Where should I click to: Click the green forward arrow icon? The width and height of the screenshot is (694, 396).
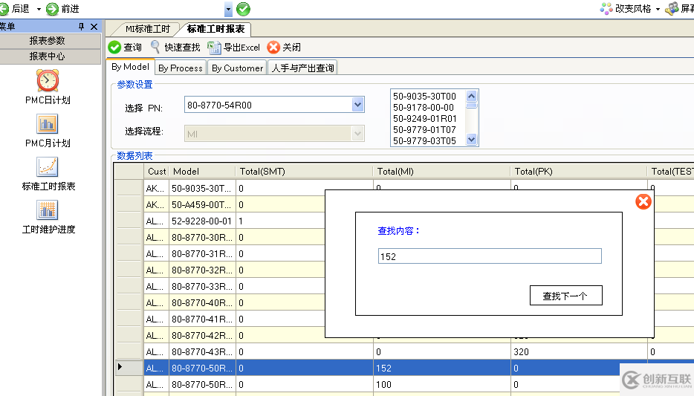pyautogui.click(x=52, y=9)
